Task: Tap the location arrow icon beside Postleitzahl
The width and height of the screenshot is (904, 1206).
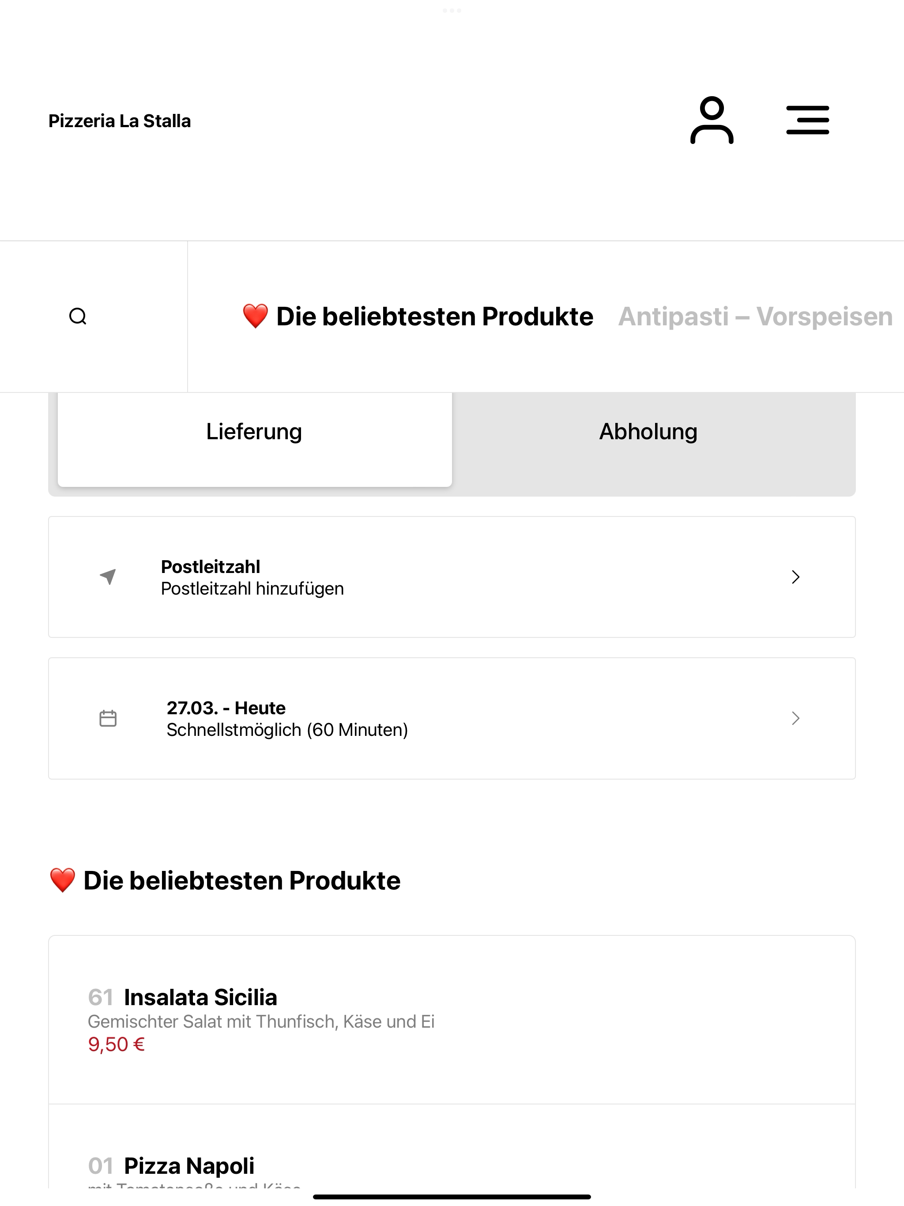Action: [108, 577]
